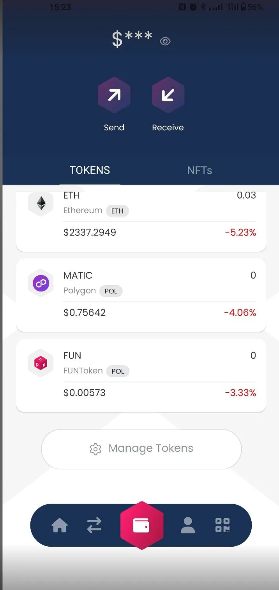Open the Send funds screen
The width and height of the screenshot is (279, 590).
(114, 94)
